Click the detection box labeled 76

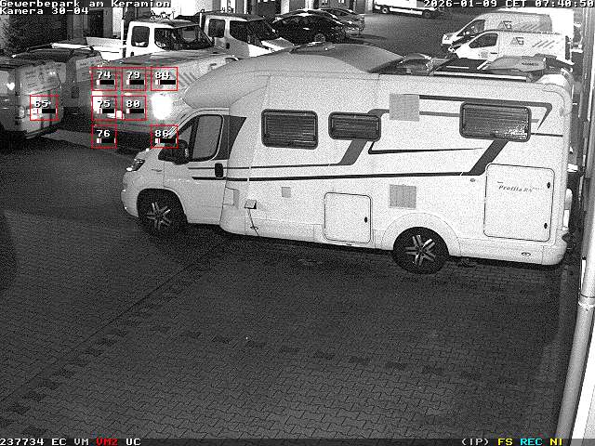(x=104, y=137)
